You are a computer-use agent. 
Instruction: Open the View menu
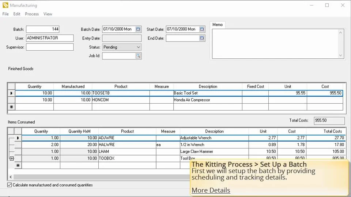coord(48,14)
